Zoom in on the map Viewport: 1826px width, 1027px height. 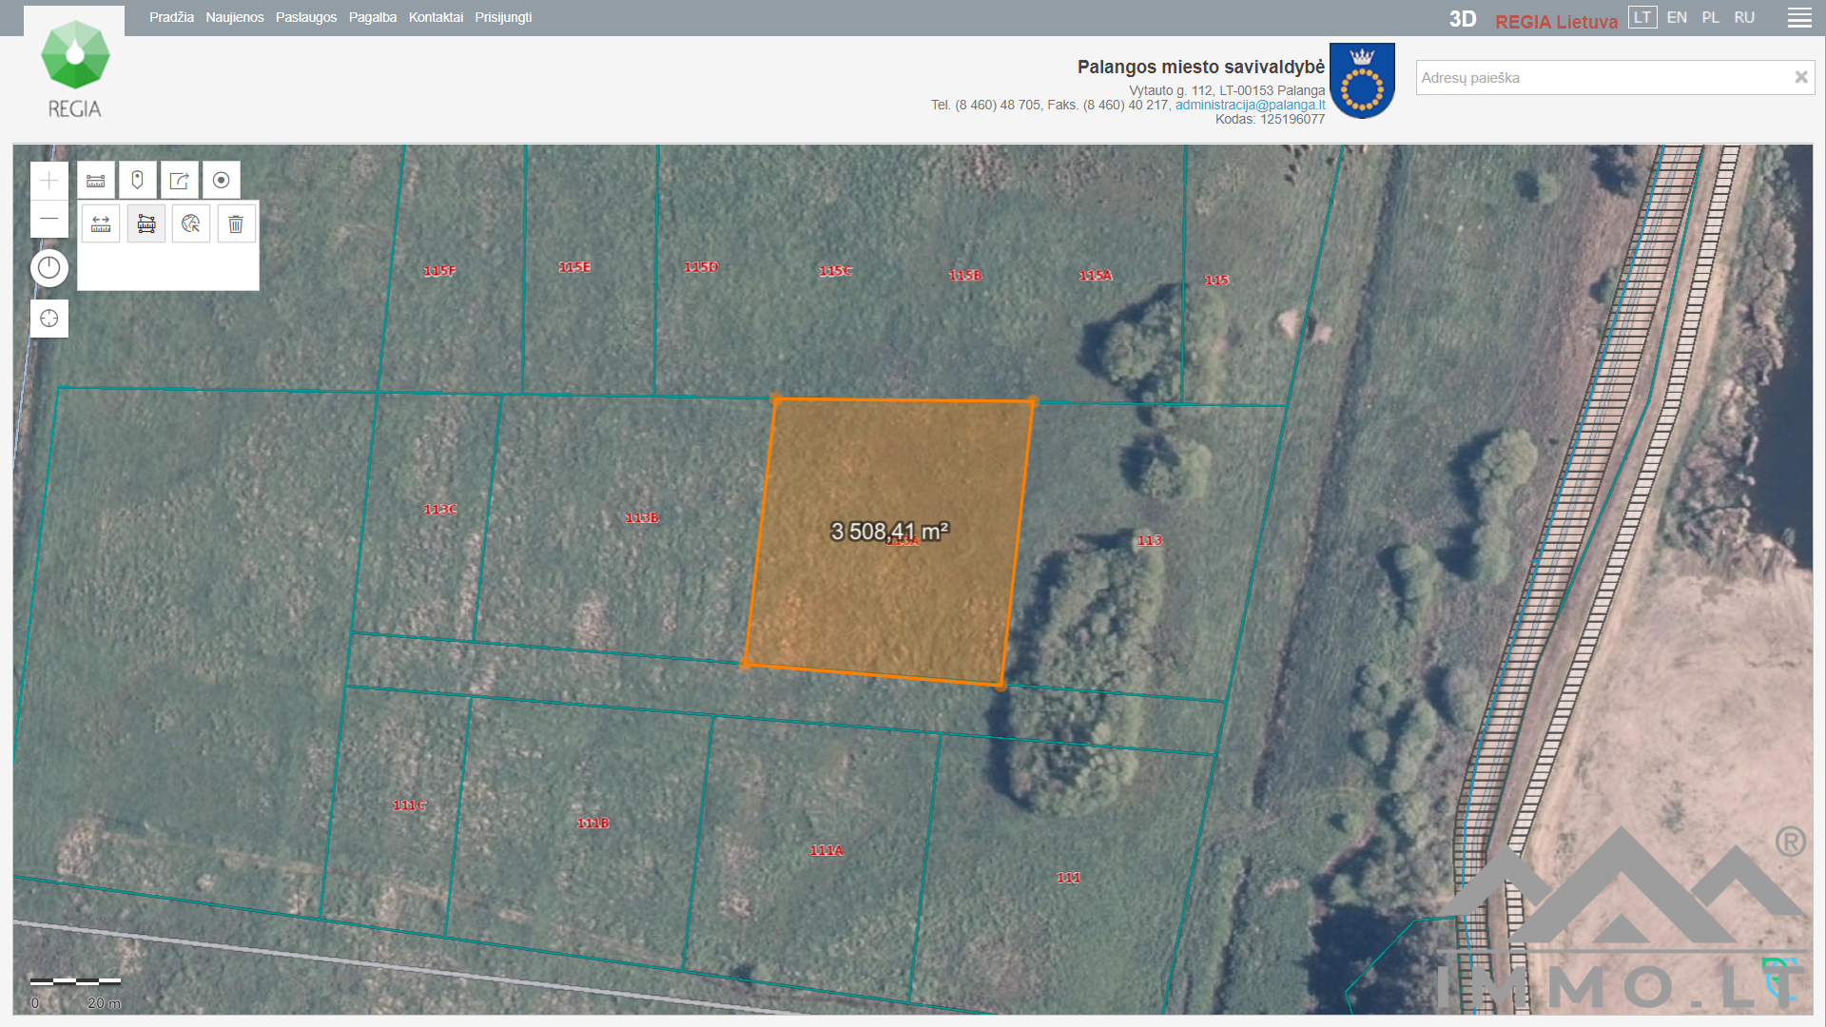point(49,181)
